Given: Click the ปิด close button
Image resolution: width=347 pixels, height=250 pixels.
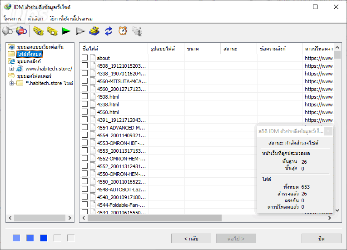Looking at the screenshot, I should coord(321,239).
